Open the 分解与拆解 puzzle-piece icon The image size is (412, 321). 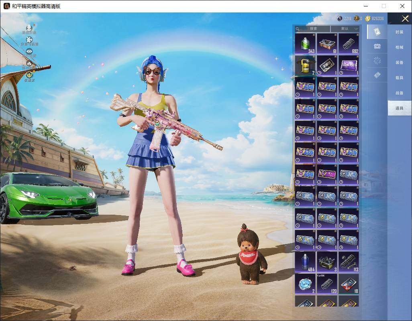29,40
